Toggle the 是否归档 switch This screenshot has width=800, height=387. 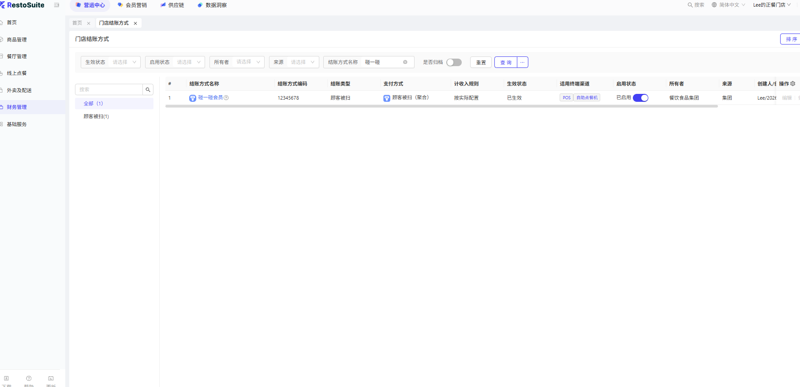tap(454, 62)
